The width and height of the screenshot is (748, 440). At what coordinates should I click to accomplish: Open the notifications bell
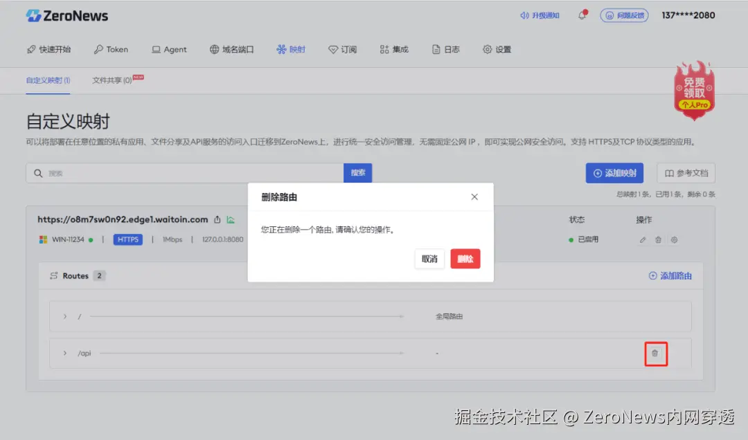click(x=582, y=15)
